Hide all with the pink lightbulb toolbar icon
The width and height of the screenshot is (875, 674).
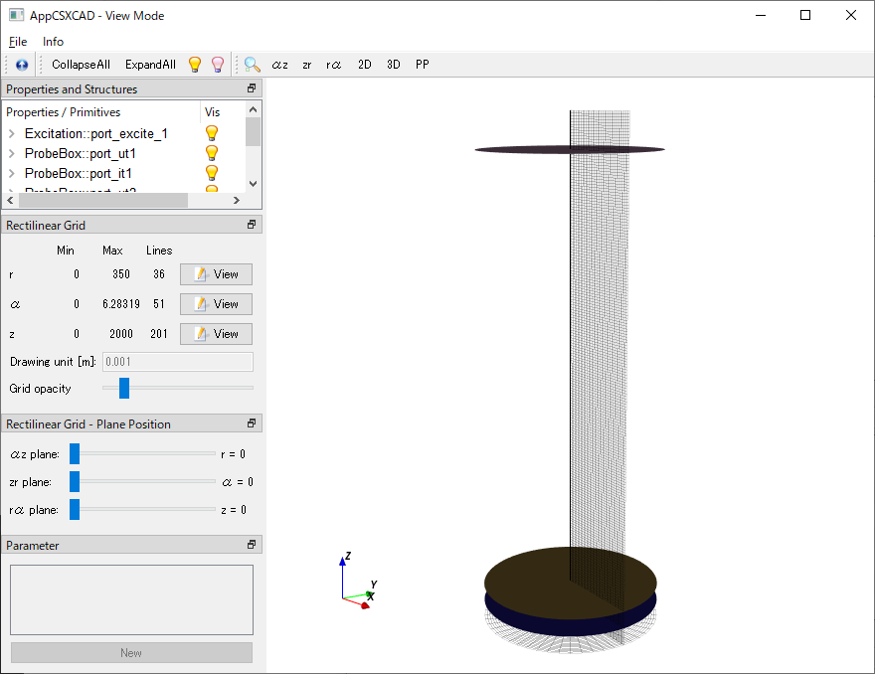(x=218, y=65)
